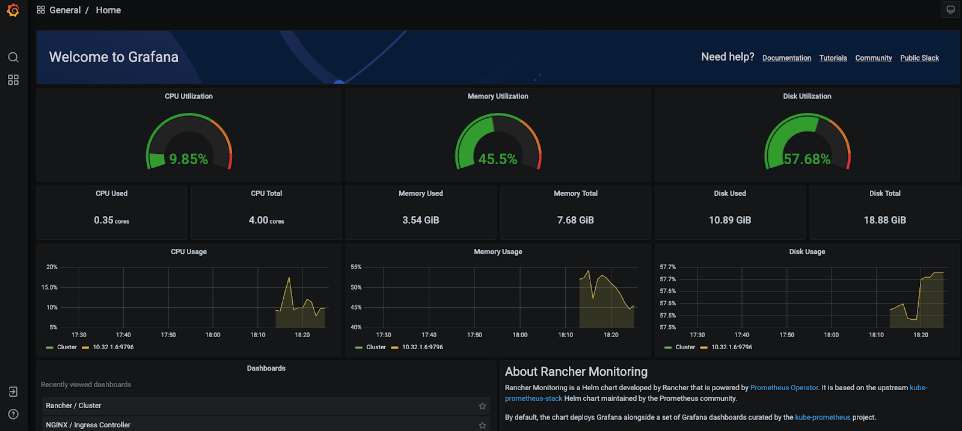Click the Recently viewed dashboards heading

86,385
